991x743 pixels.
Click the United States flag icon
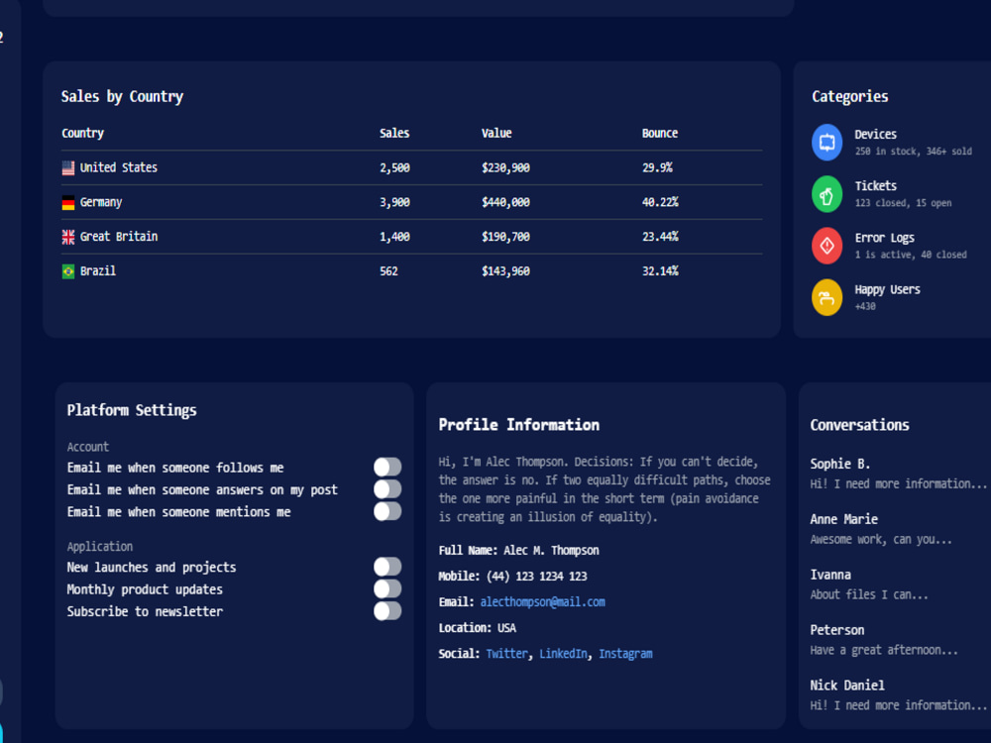tap(67, 167)
